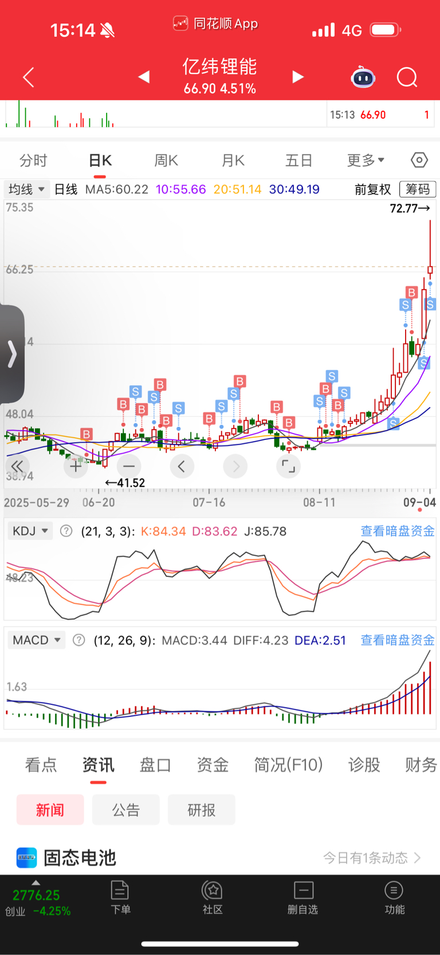This screenshot has width=440, height=955.
Task: Open the KDJ indicator dropdown
Action: tap(30, 531)
